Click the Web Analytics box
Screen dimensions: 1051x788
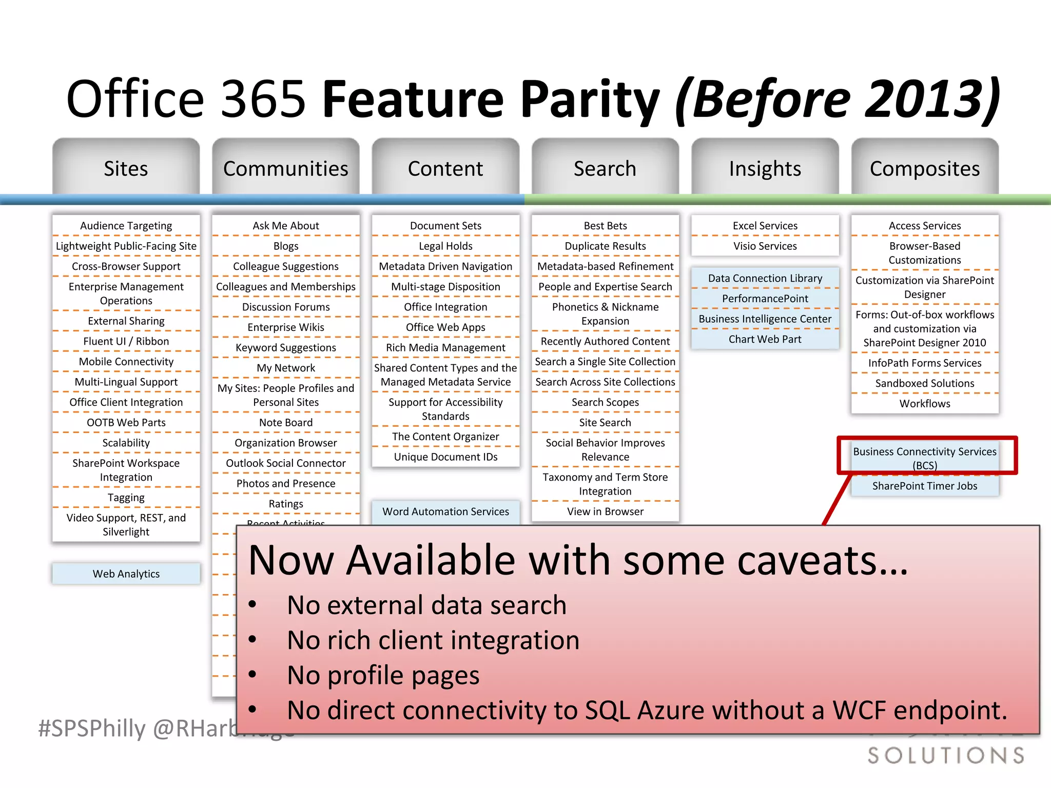click(x=126, y=574)
